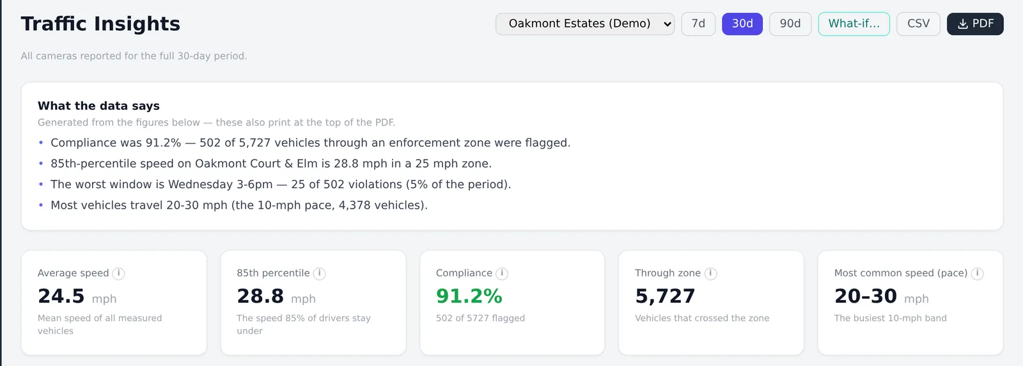1023x366 pixels.
Task: Open the Oakmont Estates (Demo) site dropdown
Action: point(585,24)
